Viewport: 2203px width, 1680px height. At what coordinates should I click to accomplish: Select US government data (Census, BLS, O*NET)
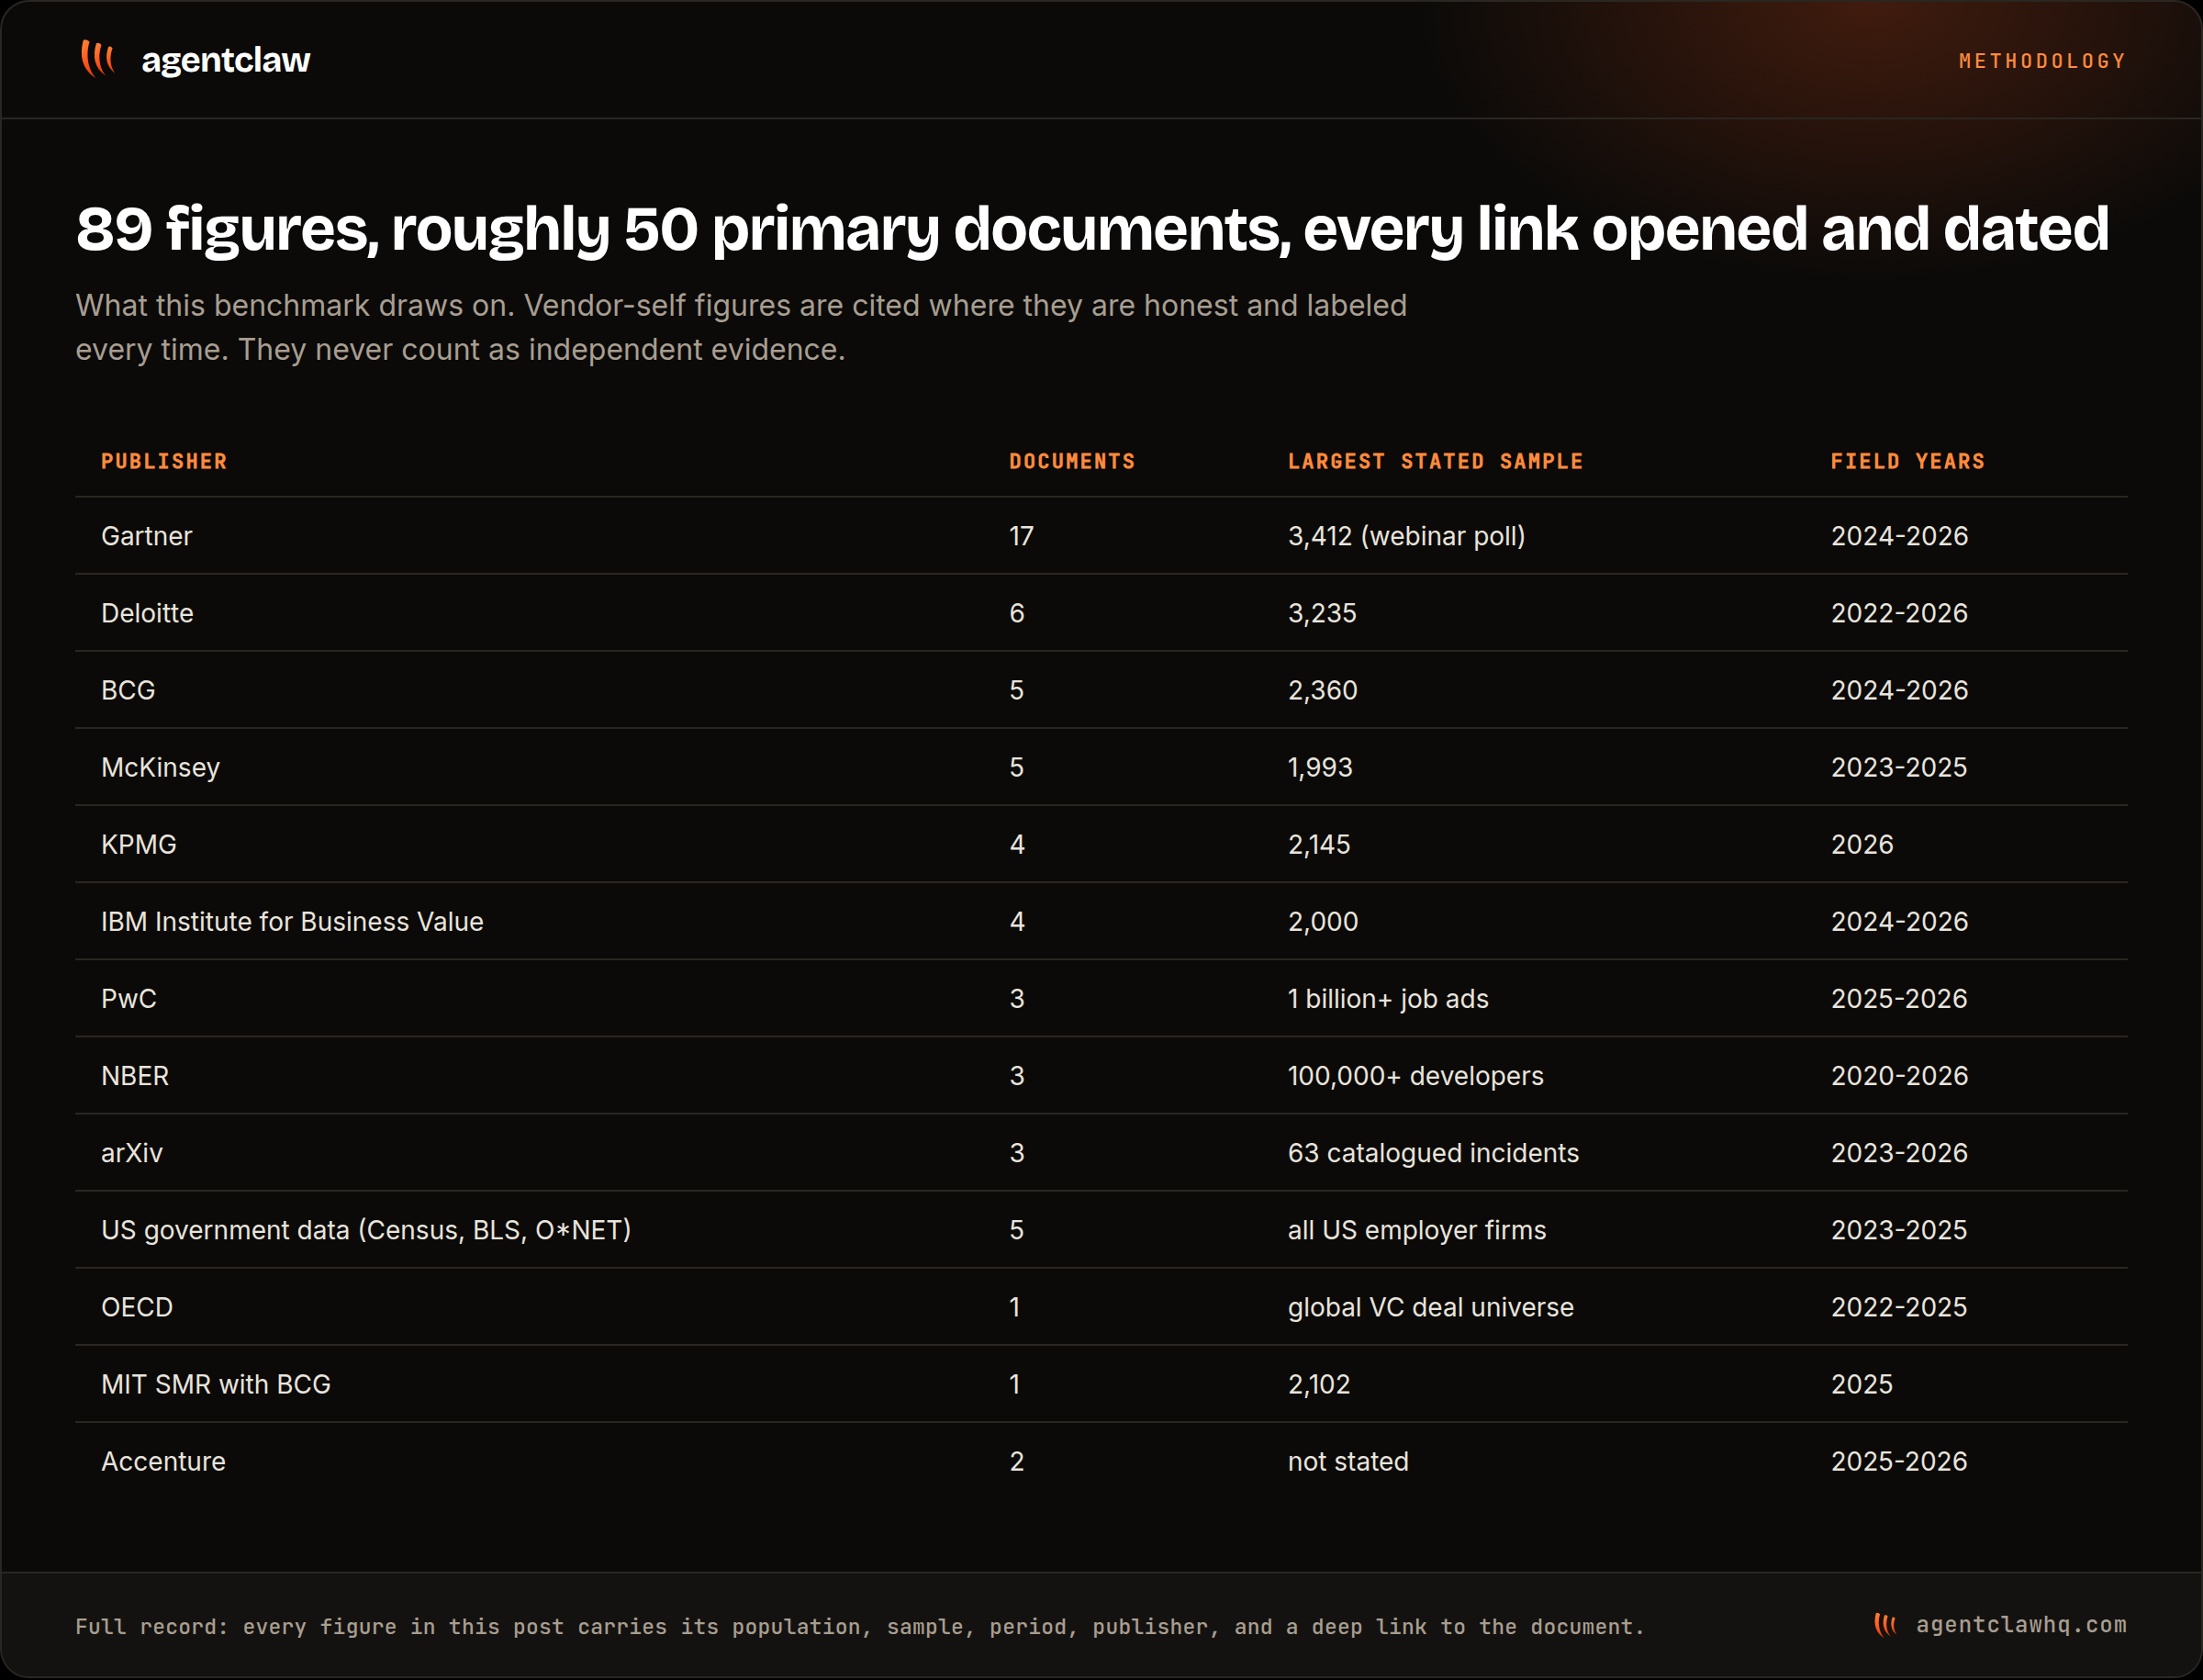(x=366, y=1230)
